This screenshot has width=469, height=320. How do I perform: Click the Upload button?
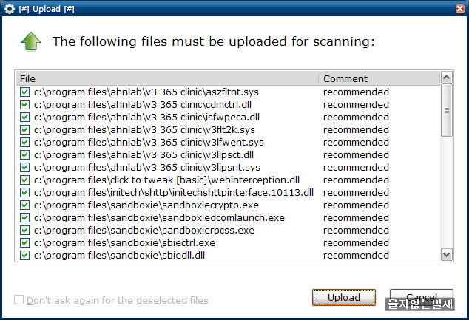pyautogui.click(x=344, y=298)
